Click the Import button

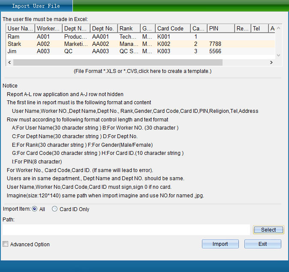click(x=220, y=244)
